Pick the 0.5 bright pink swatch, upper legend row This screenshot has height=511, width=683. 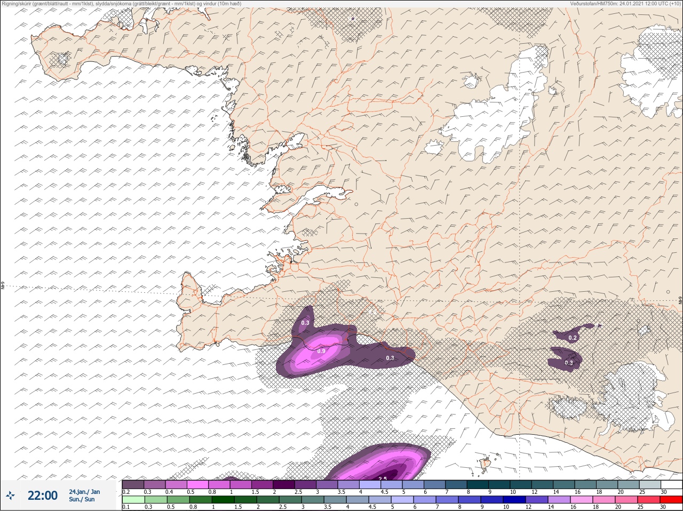(x=197, y=484)
